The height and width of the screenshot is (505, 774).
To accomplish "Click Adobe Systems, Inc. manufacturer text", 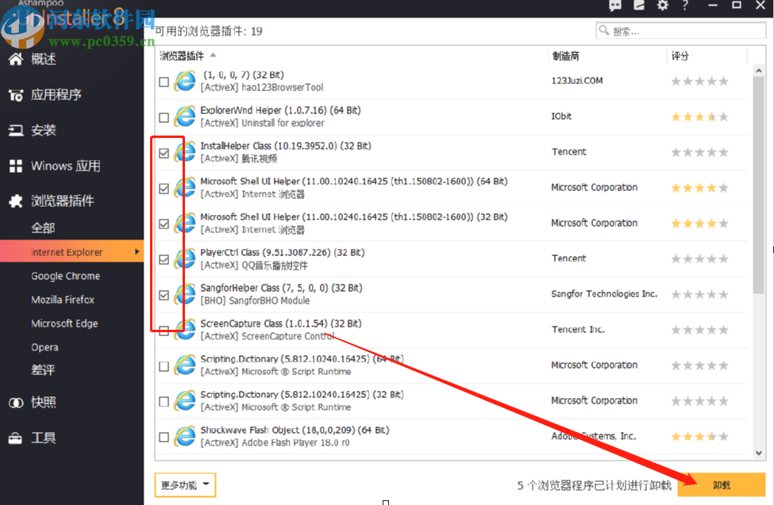I will coord(593,436).
